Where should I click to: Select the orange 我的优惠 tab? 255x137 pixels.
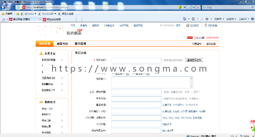tap(44, 44)
